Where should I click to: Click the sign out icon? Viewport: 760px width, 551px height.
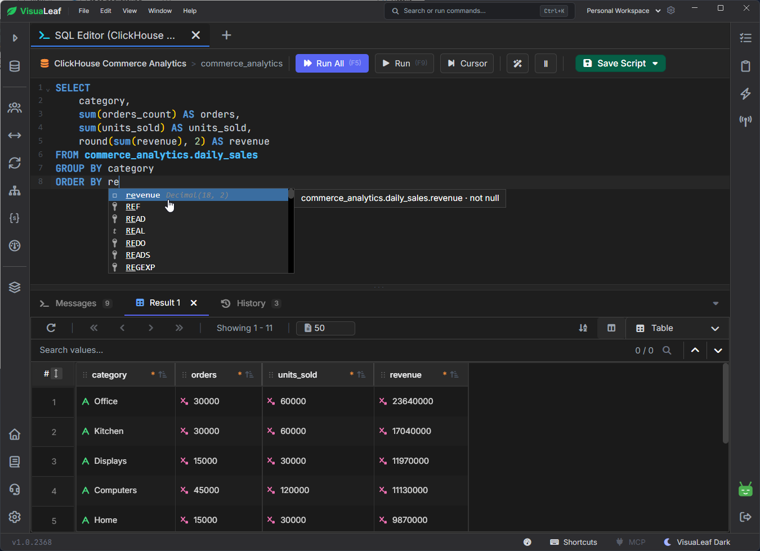point(746,517)
